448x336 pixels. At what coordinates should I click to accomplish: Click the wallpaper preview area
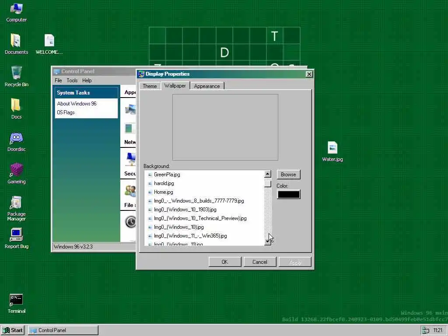pyautogui.click(x=225, y=127)
